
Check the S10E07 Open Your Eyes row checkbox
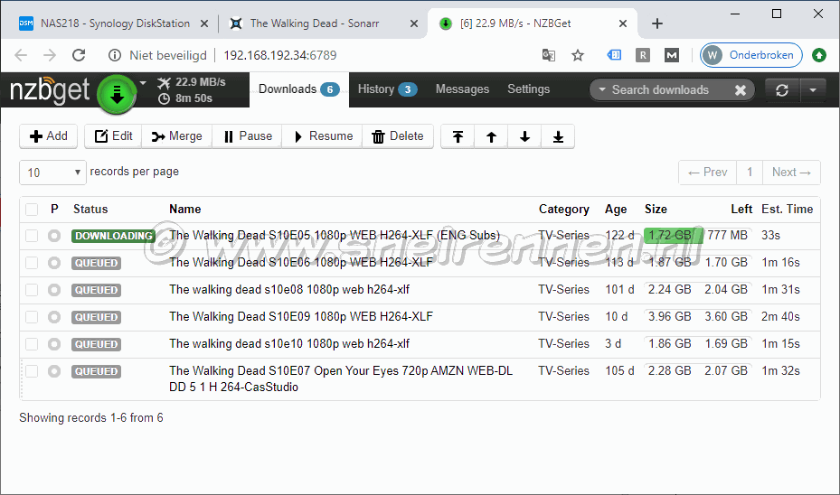(x=32, y=371)
